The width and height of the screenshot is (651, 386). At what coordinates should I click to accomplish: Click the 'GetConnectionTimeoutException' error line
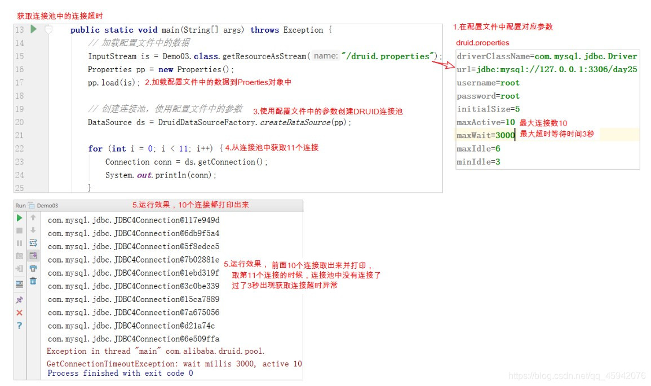174,364
